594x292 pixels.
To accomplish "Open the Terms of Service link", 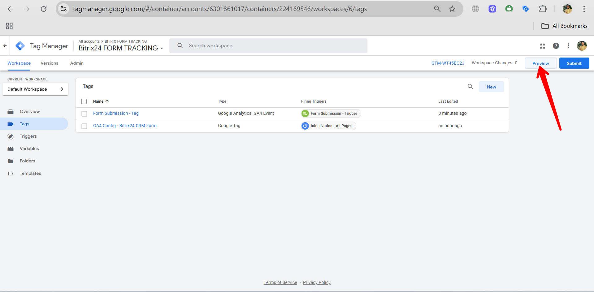I will point(280,282).
